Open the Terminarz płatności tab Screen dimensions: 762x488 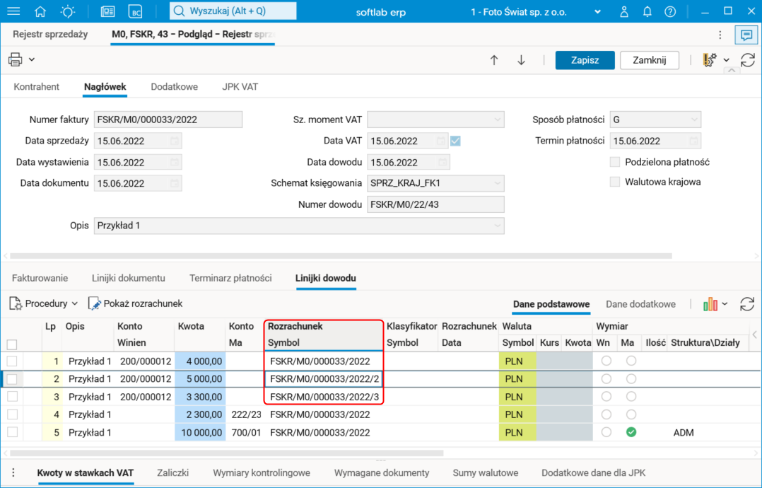point(230,279)
